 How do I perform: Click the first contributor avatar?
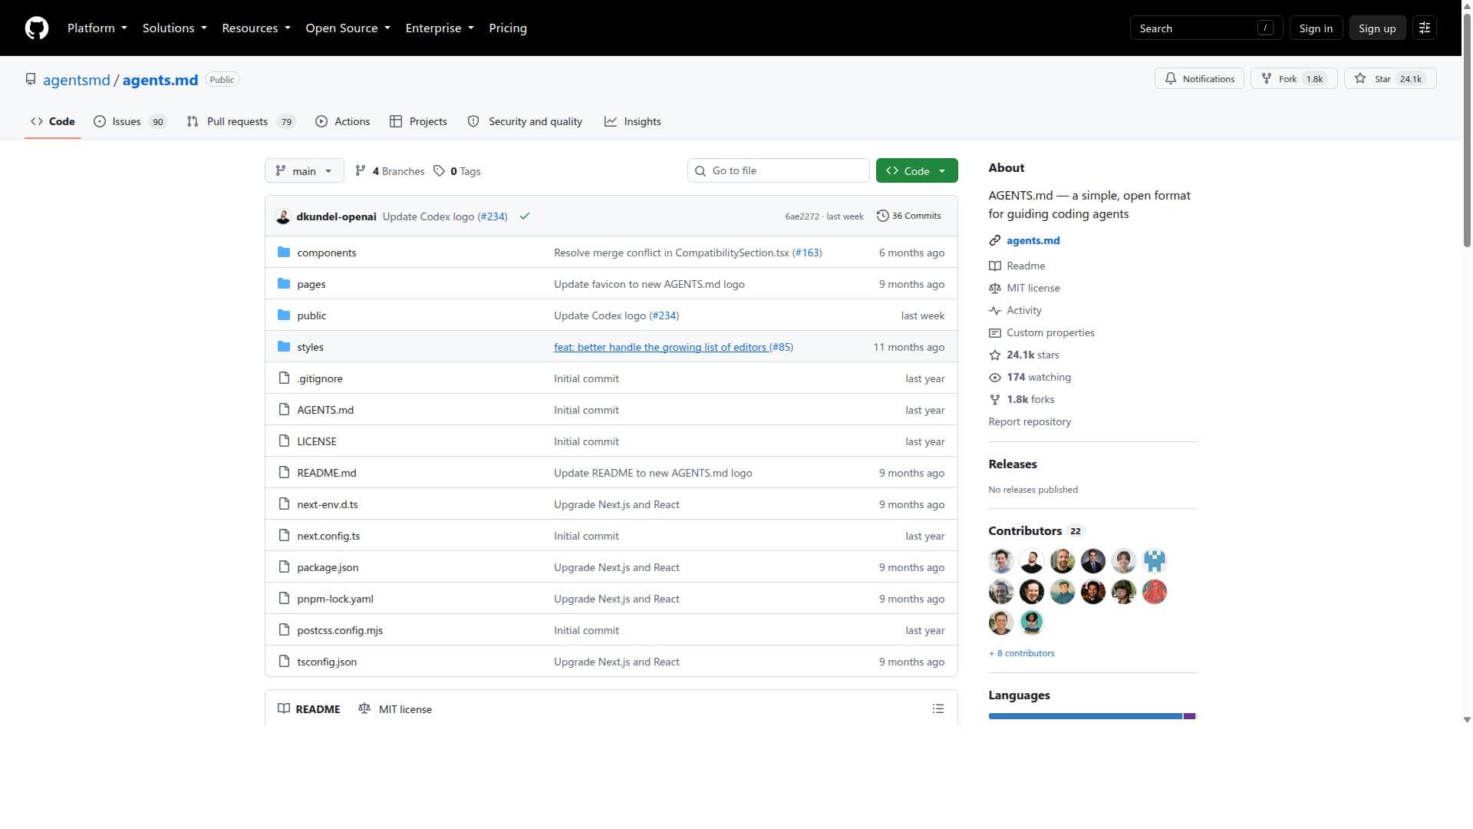[1001, 561]
